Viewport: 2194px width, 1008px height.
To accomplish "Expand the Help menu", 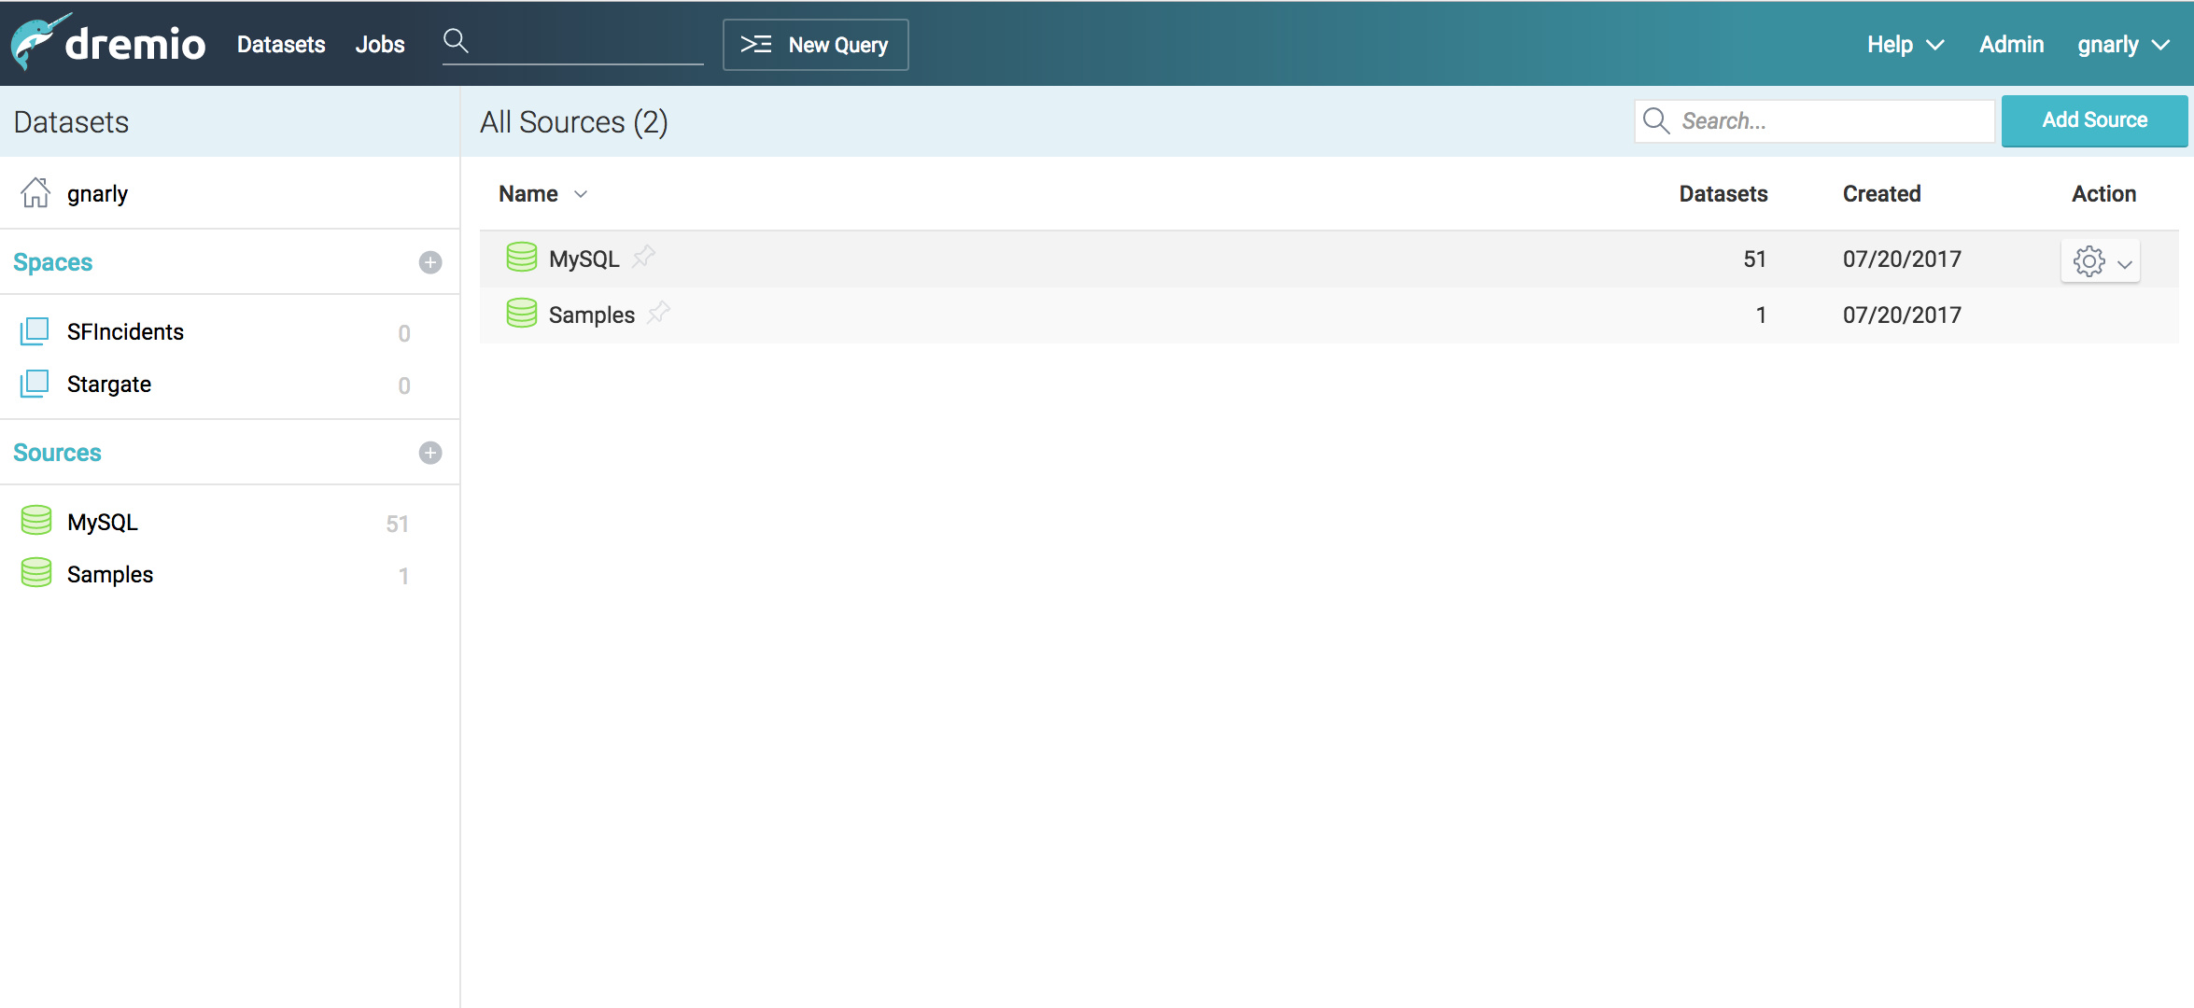I will 1906,44.
